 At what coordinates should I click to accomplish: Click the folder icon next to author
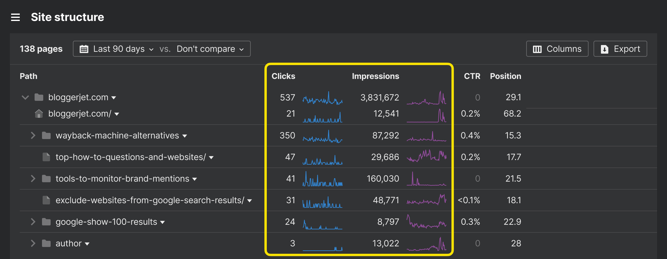[x=46, y=244]
